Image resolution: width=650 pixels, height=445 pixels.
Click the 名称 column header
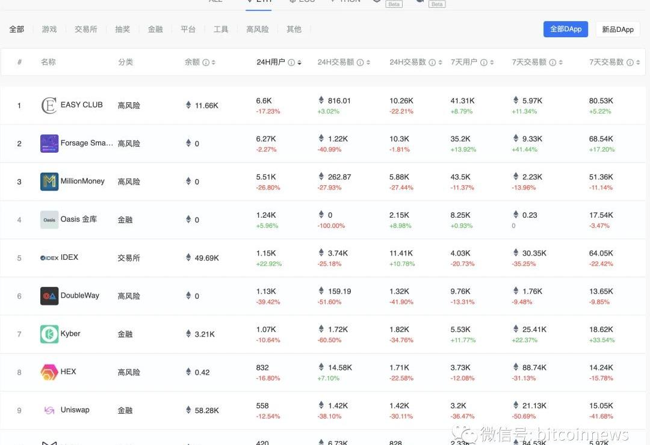(48, 62)
